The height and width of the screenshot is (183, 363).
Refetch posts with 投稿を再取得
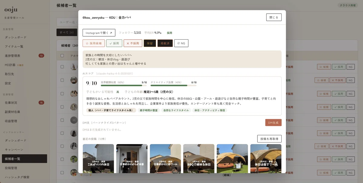pos(270,139)
